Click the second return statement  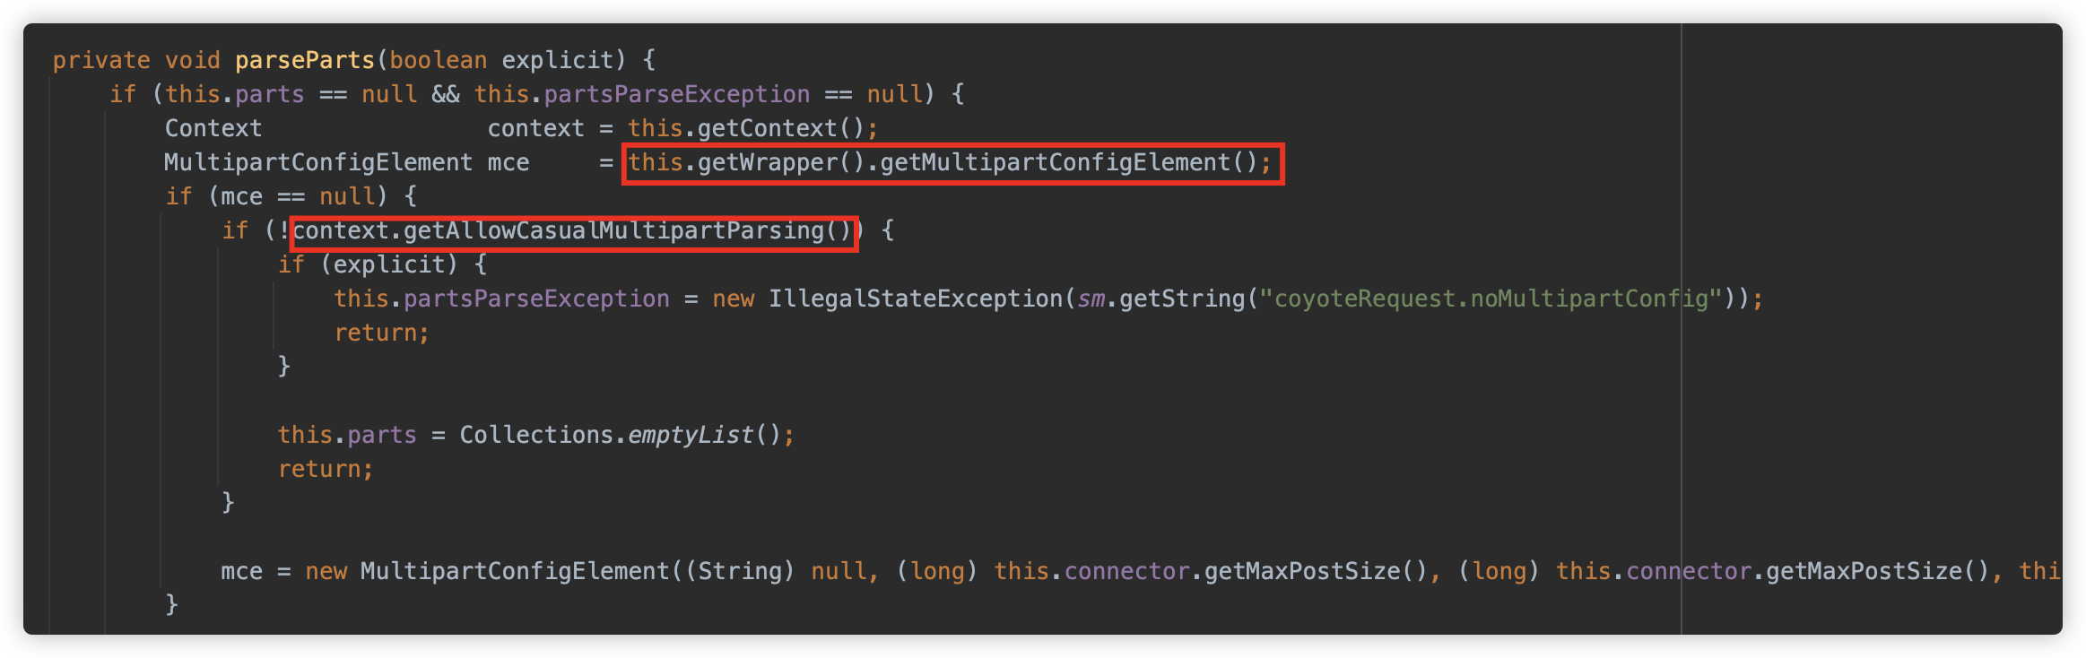[326, 469]
